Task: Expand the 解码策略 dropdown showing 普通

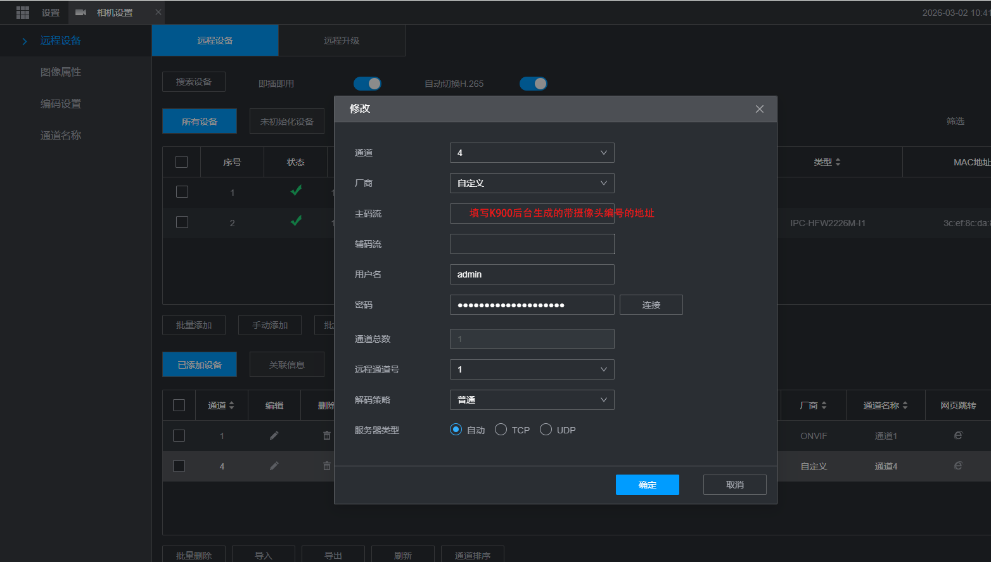Action: 532,400
